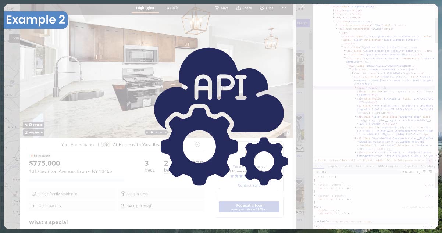Click the Search button behind the listing
This screenshot has height=233, width=442.
click(302, 23)
